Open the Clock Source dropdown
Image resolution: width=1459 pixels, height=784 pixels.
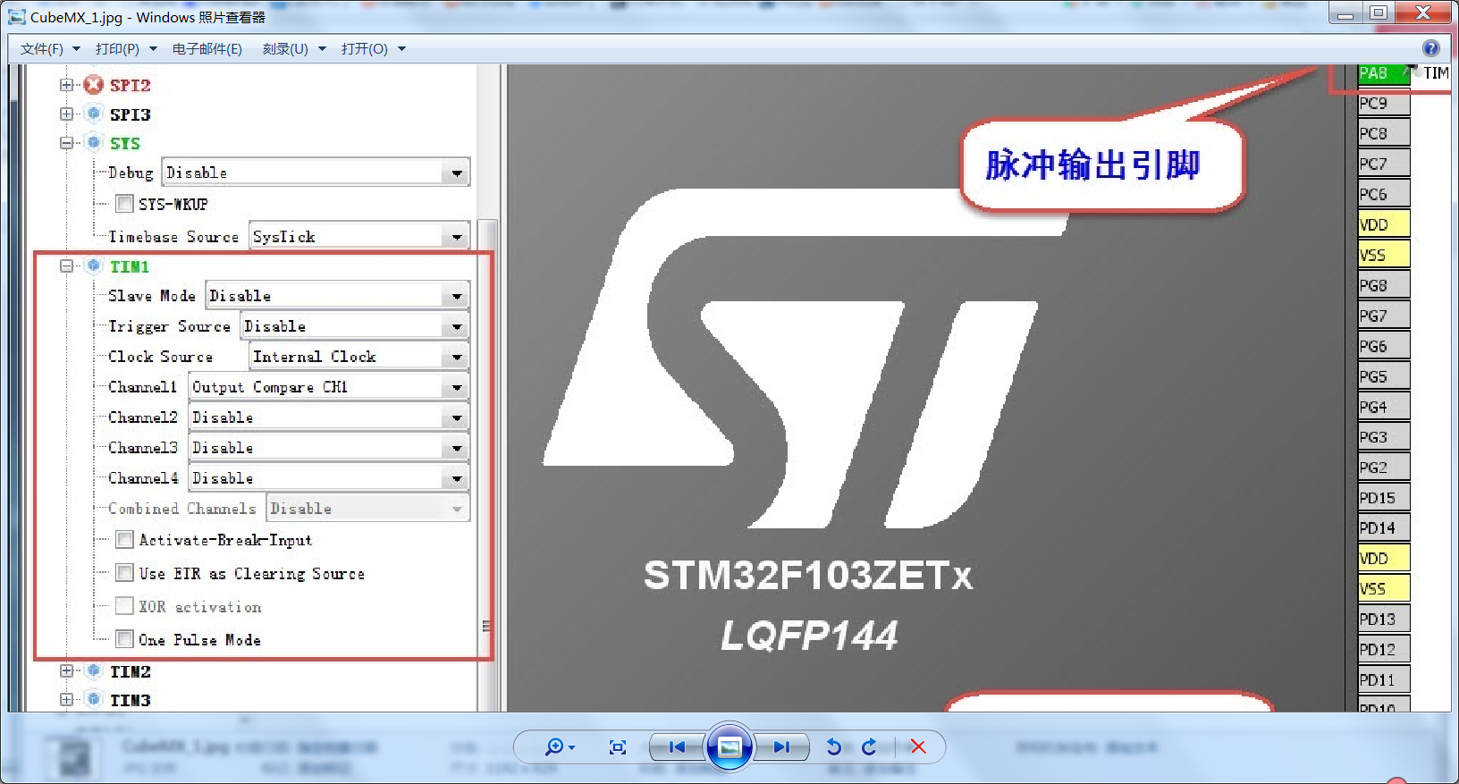(x=358, y=357)
